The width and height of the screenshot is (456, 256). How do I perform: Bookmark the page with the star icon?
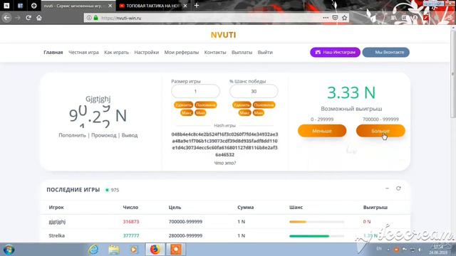click(x=345, y=18)
